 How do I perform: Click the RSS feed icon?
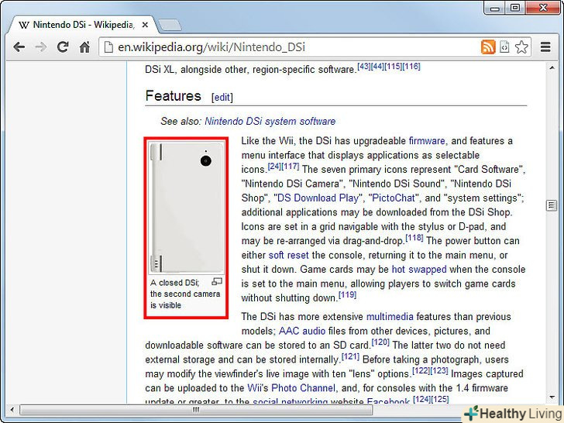[x=488, y=47]
